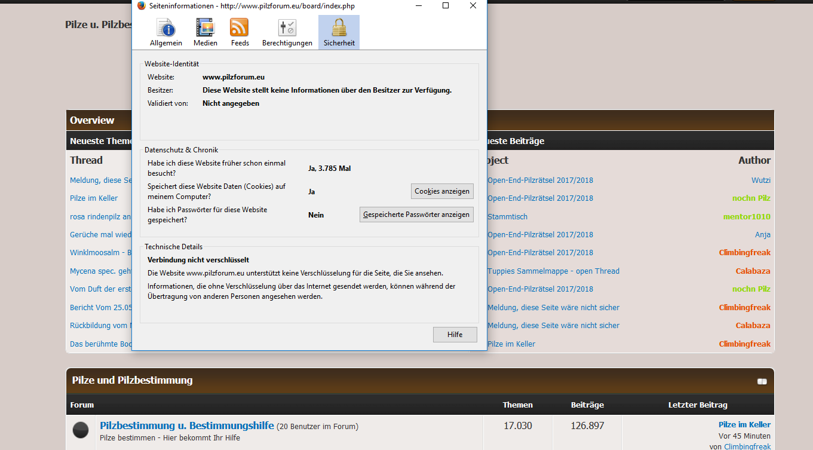
Task: Click the Firefox icon in dialog title bar
Action: coord(142,6)
